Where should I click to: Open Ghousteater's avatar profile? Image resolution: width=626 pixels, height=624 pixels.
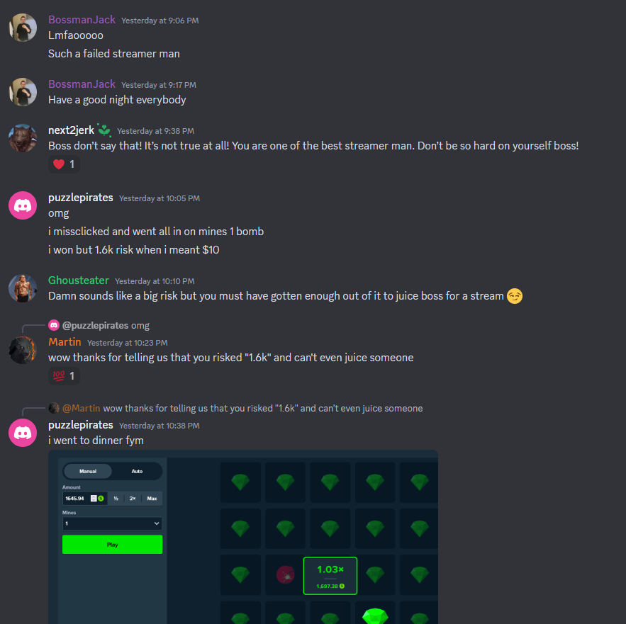click(23, 288)
